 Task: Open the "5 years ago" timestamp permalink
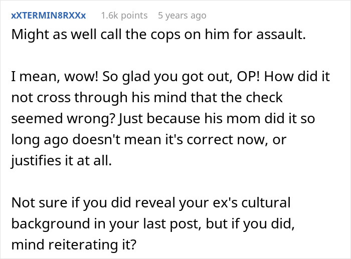[x=182, y=16]
